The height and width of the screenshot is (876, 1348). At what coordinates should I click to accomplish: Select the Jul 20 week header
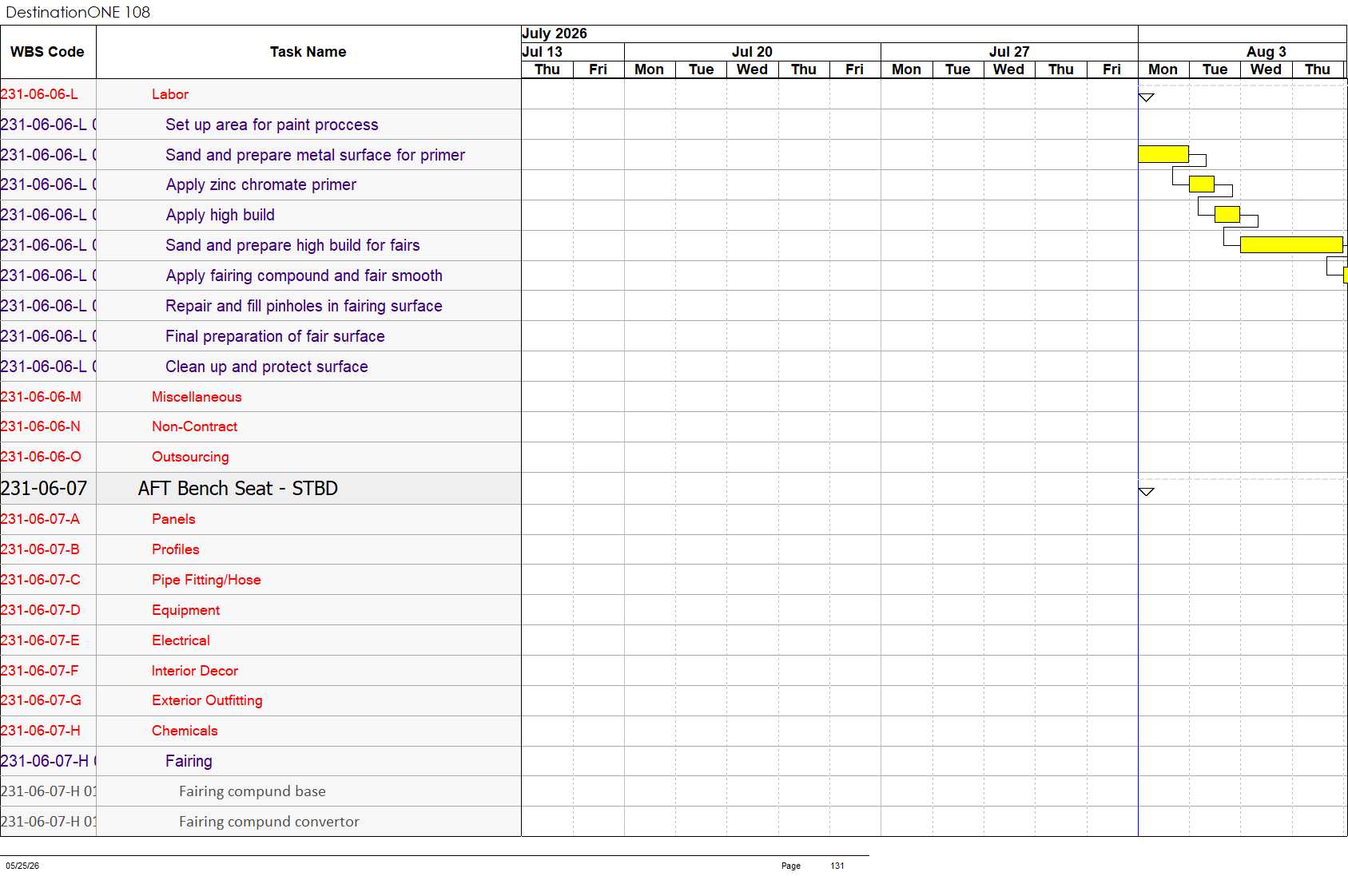tap(753, 52)
